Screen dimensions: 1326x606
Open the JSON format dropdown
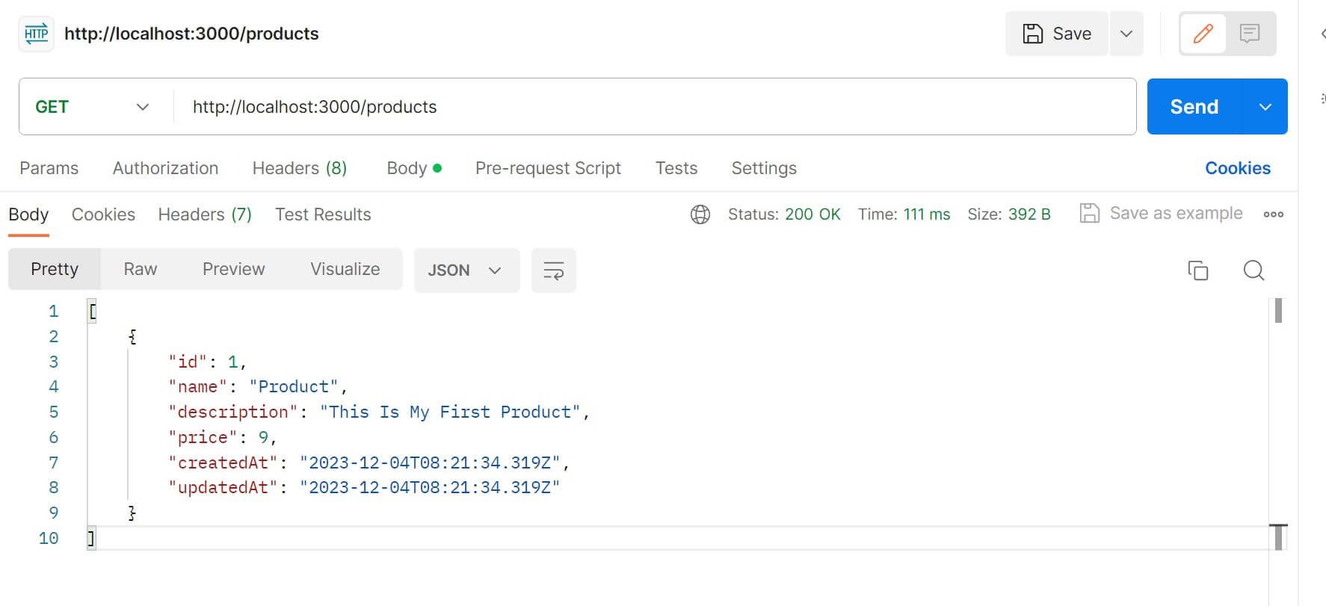click(466, 270)
